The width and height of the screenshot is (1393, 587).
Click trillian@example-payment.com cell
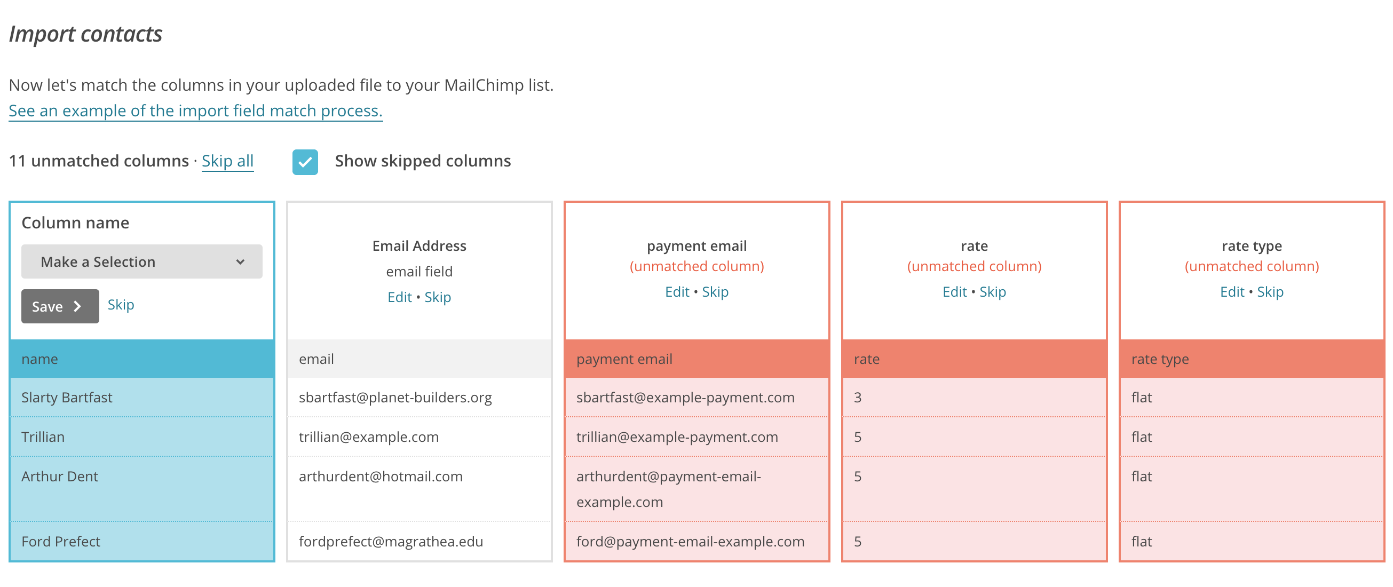click(697, 437)
